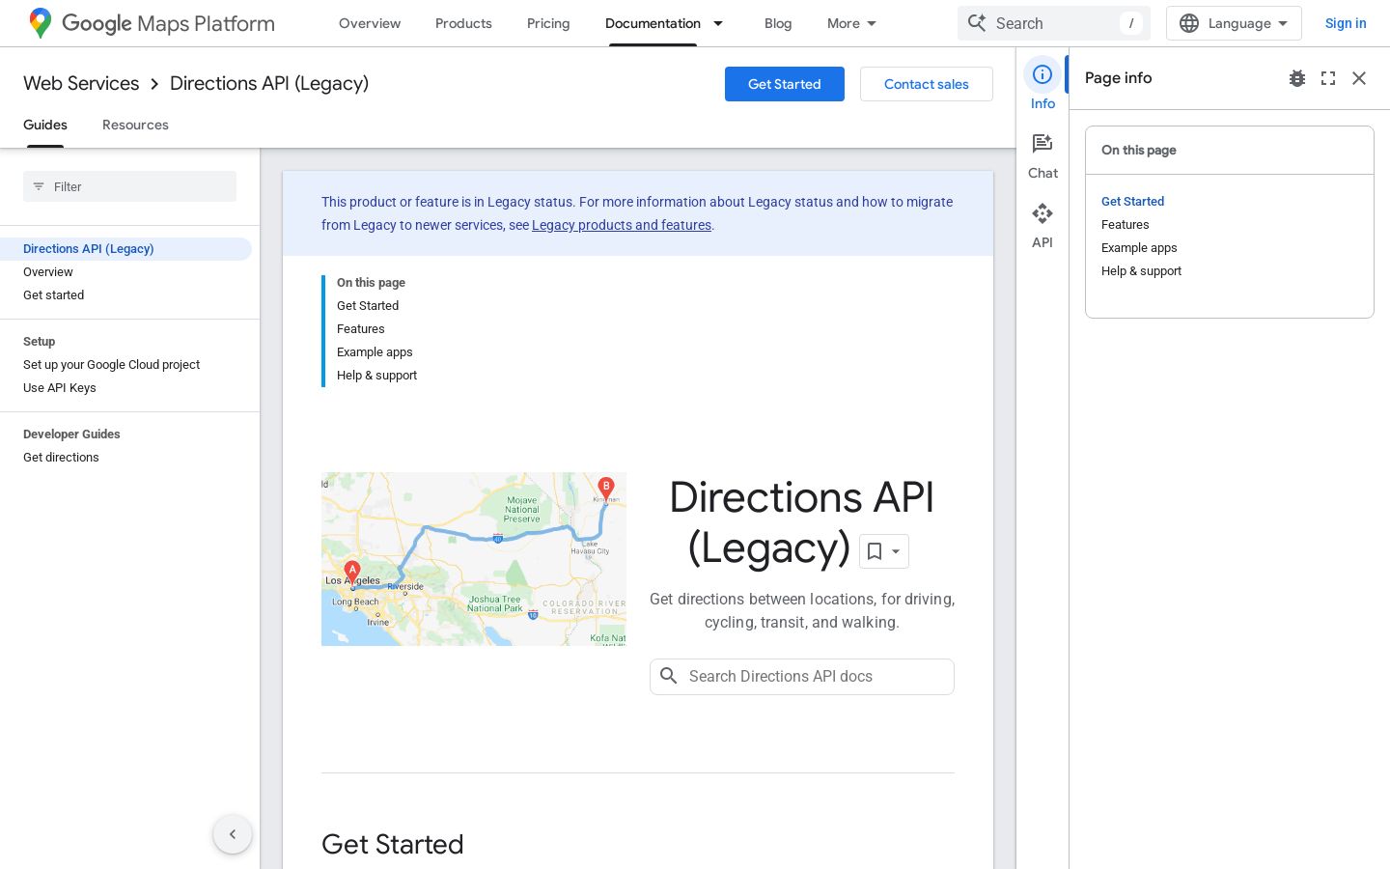This screenshot has width=1390, height=869.
Task: Open the Pricing nav item
Action: point(548,23)
